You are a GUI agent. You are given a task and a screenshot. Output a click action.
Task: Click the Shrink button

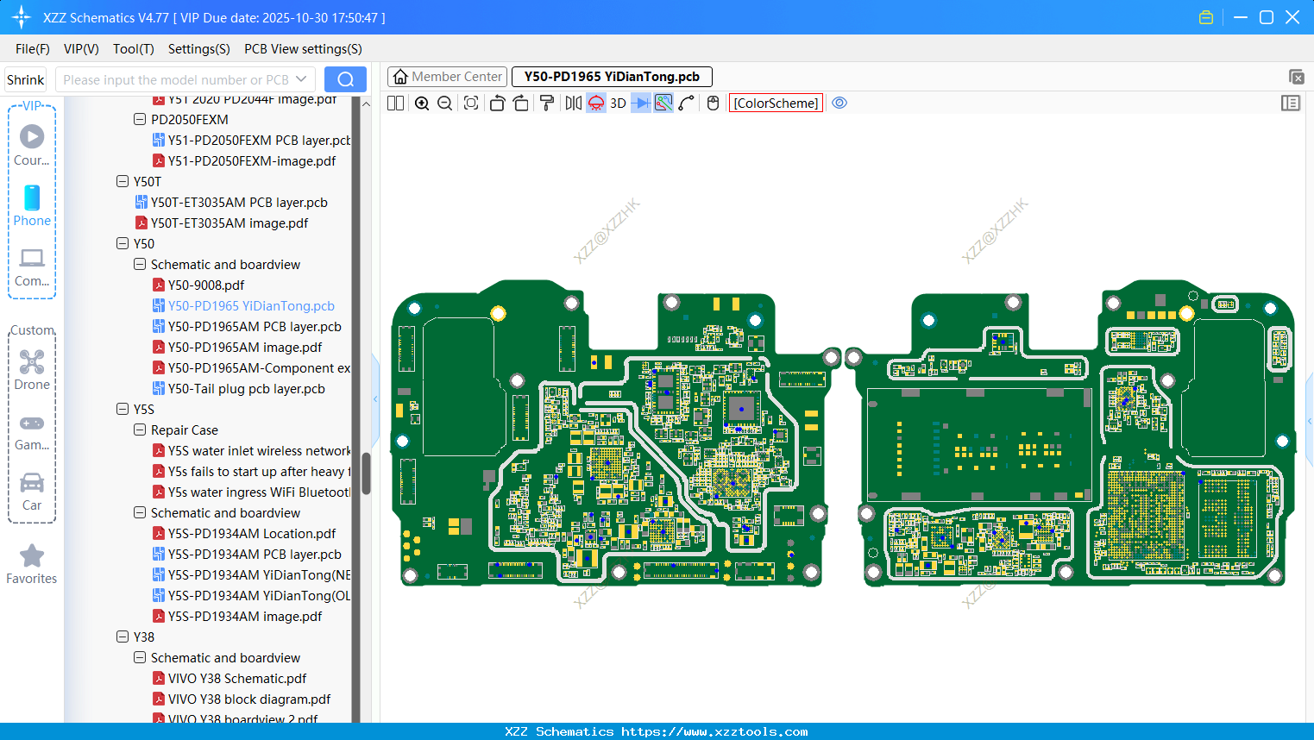(26, 79)
